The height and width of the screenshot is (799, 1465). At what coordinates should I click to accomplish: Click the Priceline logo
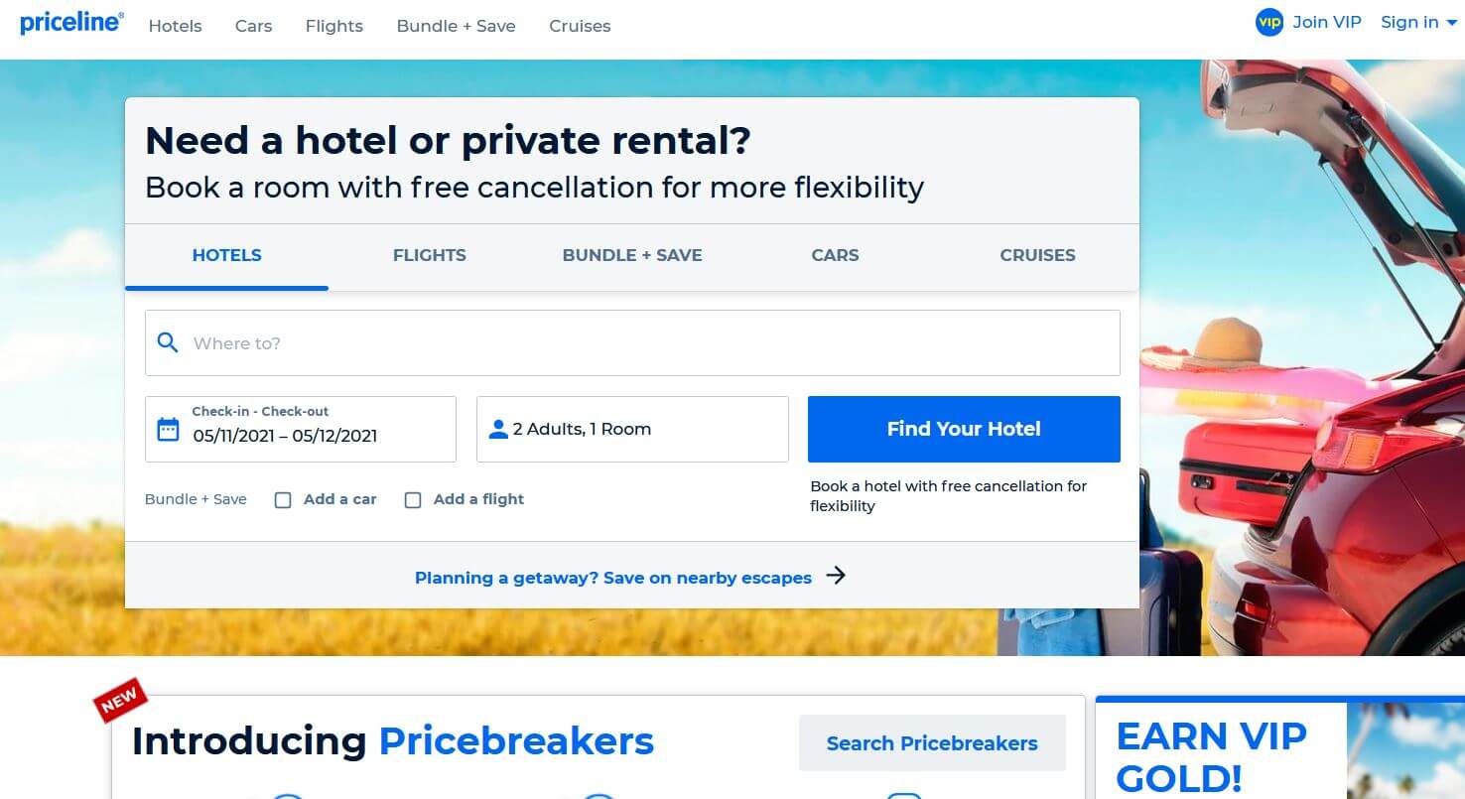(71, 23)
